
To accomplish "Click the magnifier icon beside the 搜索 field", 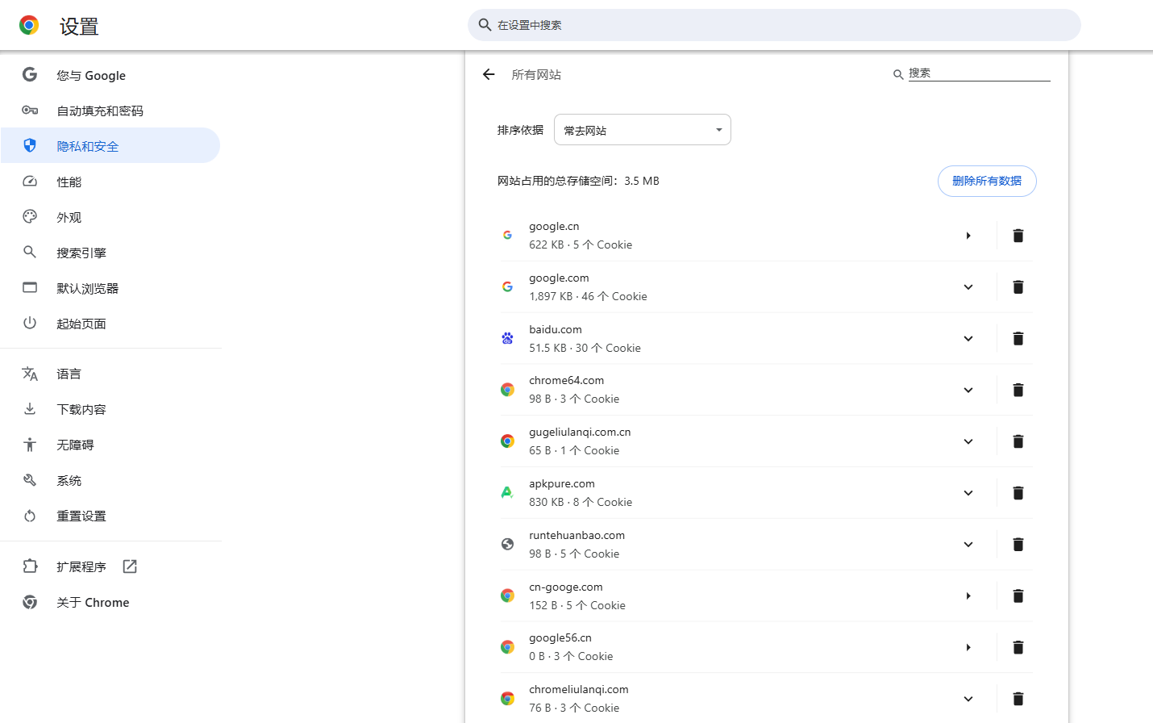I will point(897,74).
